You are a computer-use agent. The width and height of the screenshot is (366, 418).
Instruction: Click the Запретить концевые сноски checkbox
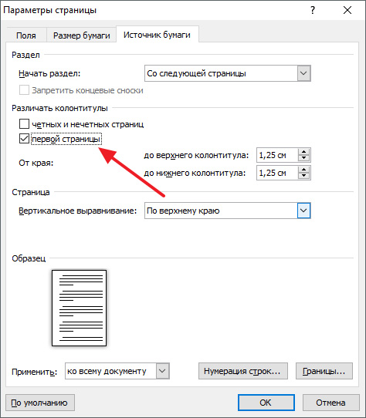(24, 90)
